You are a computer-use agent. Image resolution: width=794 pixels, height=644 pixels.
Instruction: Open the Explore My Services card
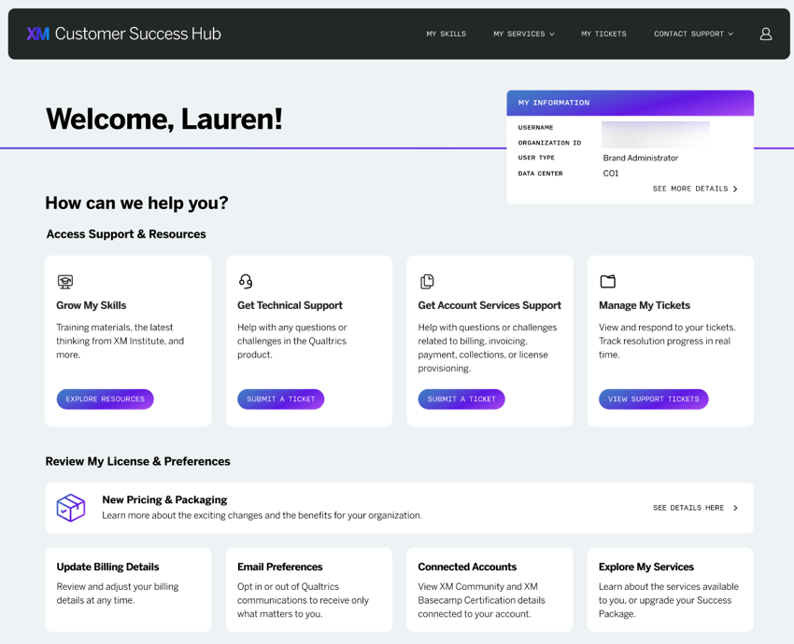(x=670, y=590)
